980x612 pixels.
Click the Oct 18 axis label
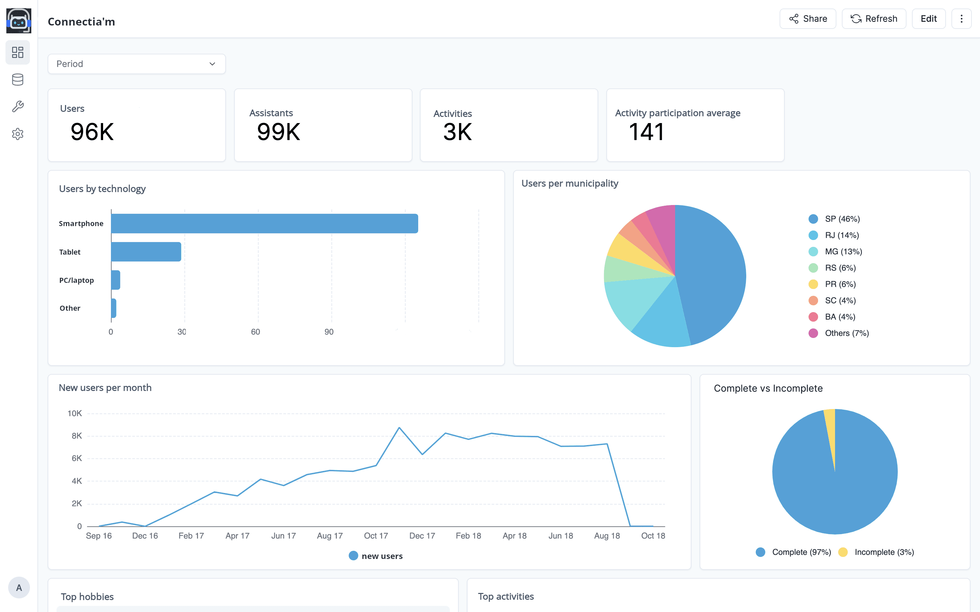point(653,535)
